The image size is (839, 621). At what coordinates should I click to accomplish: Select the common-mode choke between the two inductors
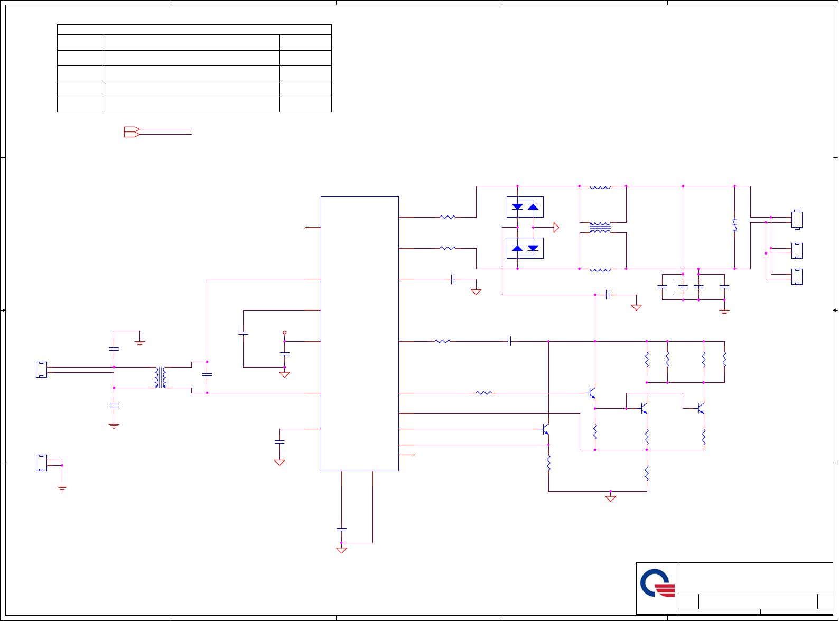(x=600, y=228)
